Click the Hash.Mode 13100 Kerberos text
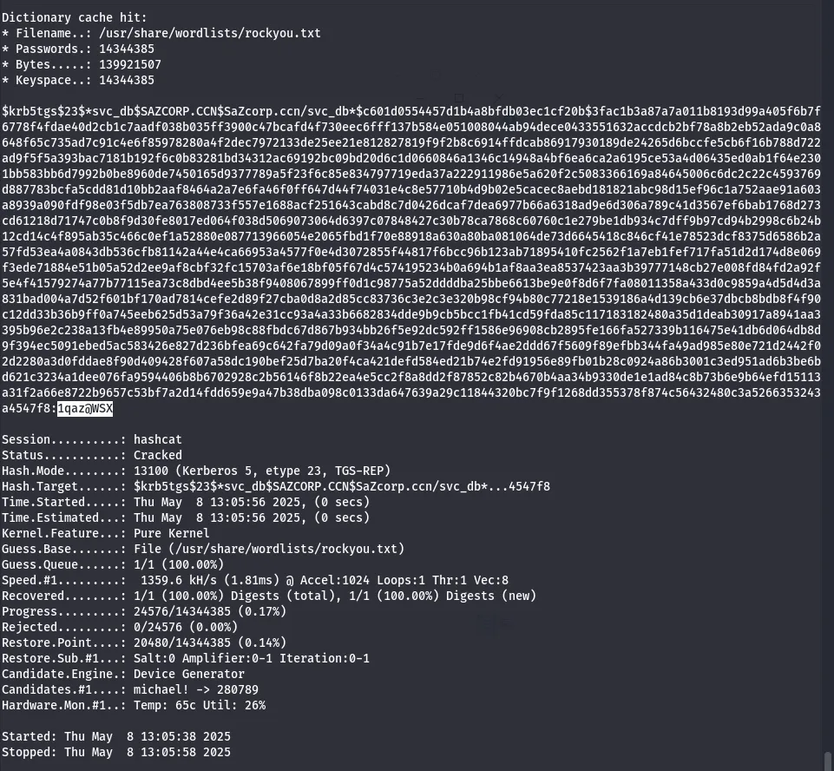 (262, 471)
